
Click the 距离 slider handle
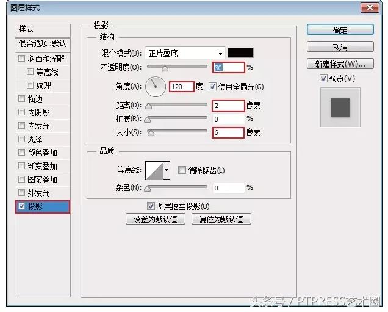point(148,106)
